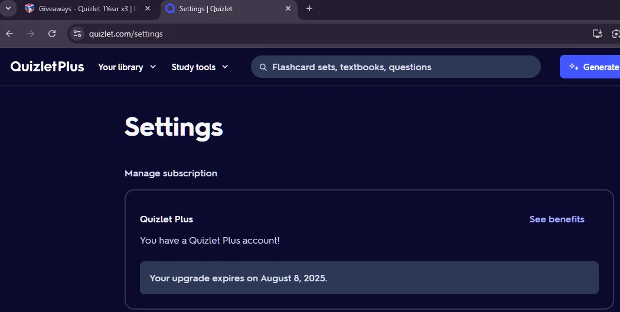Screen dimensions: 620x312
Task: Open new tab with plus icon
Action: coord(309,8)
